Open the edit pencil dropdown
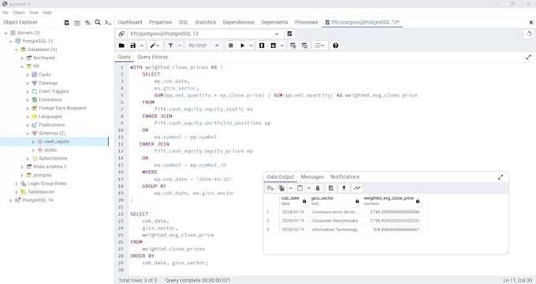 coord(154,46)
